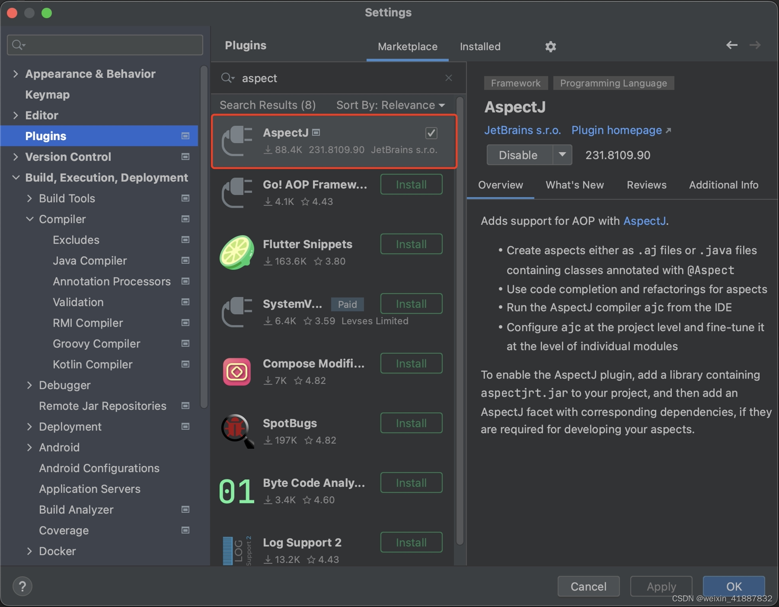This screenshot has width=779, height=607.
Task: Switch to the Marketplace tab
Action: tap(408, 47)
